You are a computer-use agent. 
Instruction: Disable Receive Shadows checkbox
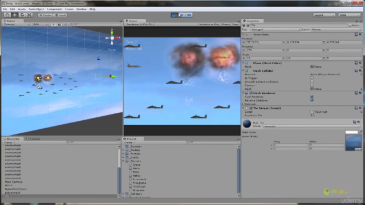click(312, 100)
